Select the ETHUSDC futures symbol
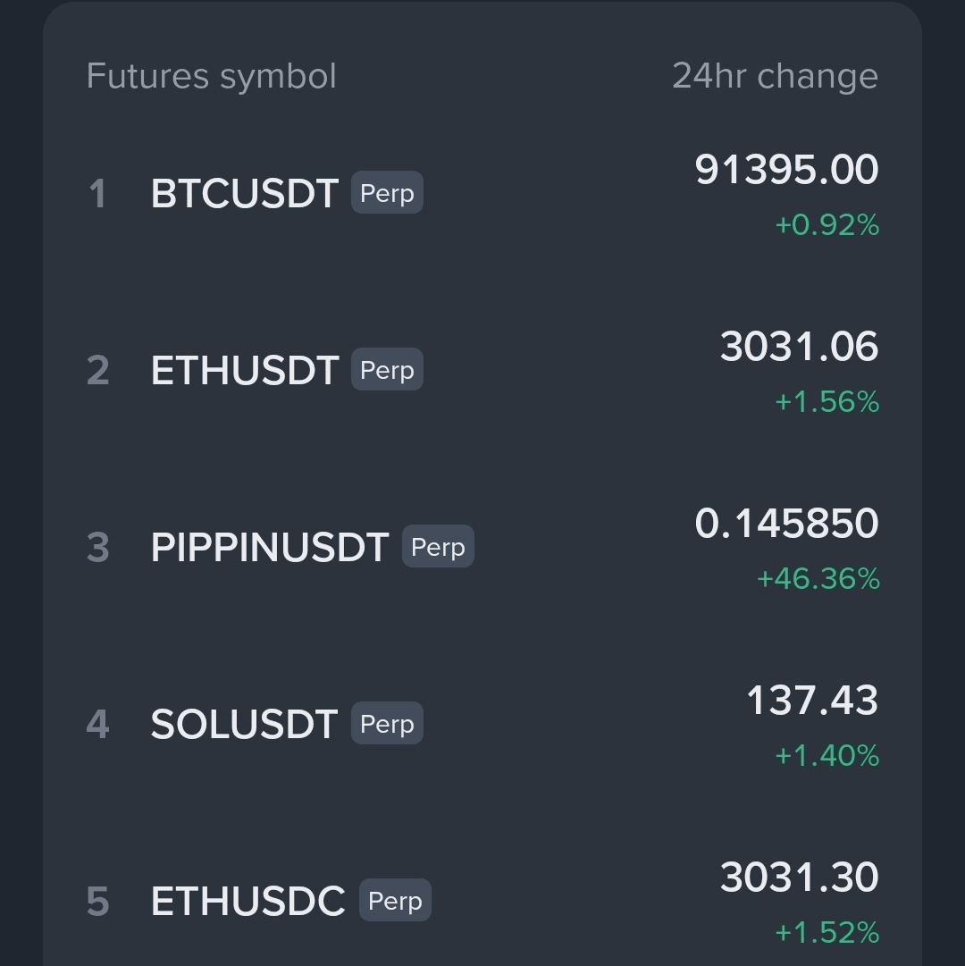The width and height of the screenshot is (965, 966). pos(248,902)
